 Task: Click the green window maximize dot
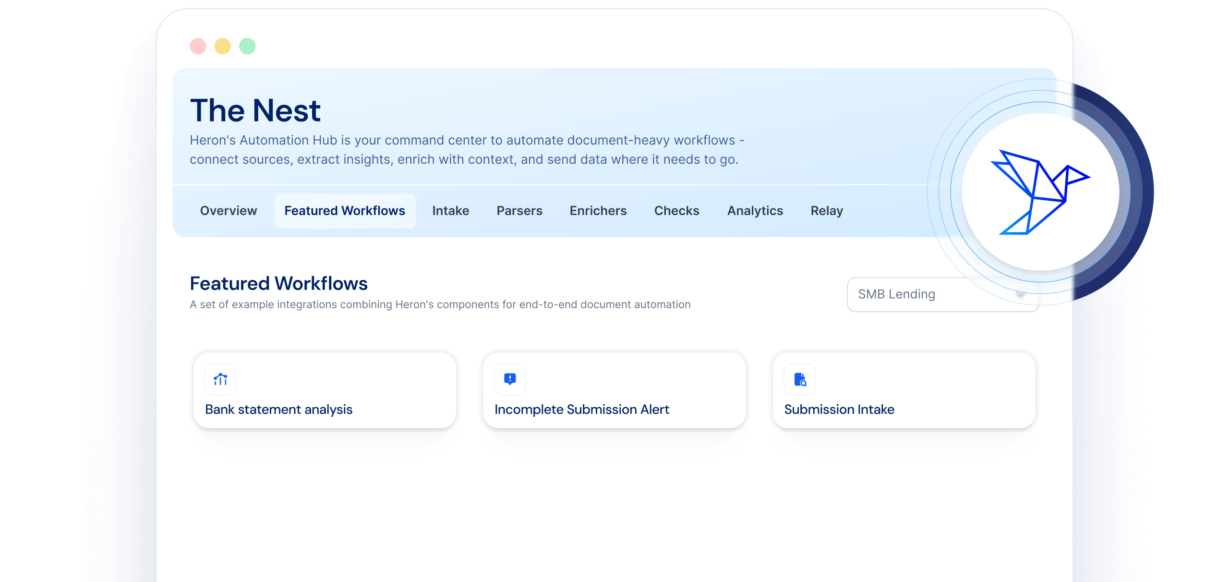pyautogui.click(x=247, y=46)
